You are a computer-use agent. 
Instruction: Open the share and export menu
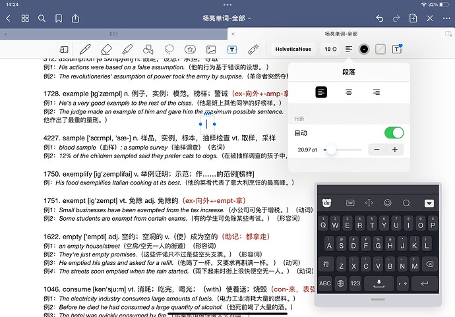(75, 18)
